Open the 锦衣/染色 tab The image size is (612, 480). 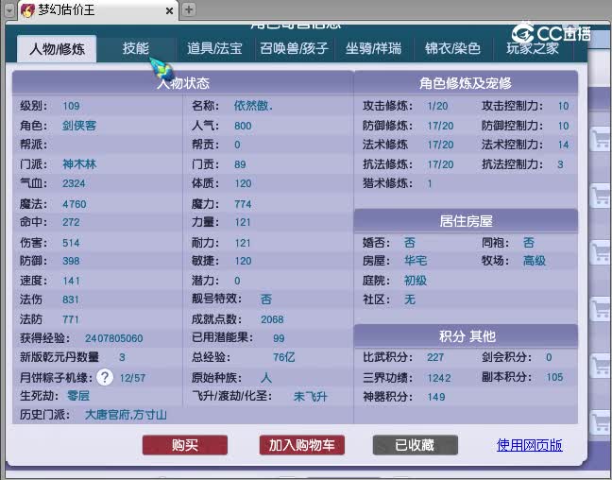pos(452,48)
